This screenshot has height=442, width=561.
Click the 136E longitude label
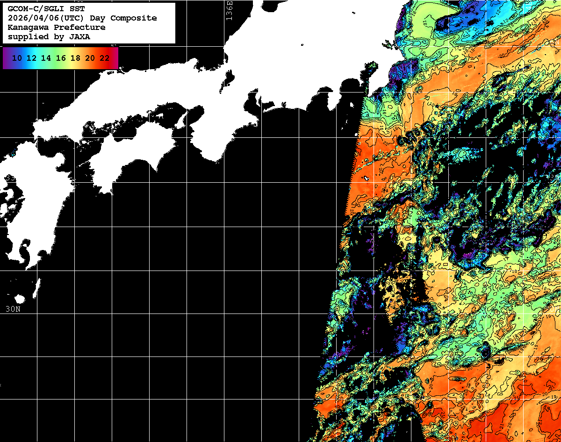tap(229, 10)
